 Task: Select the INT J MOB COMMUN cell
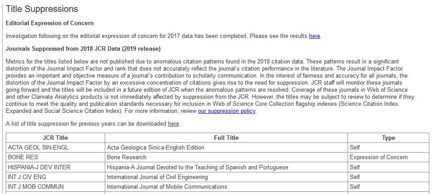tap(55, 187)
